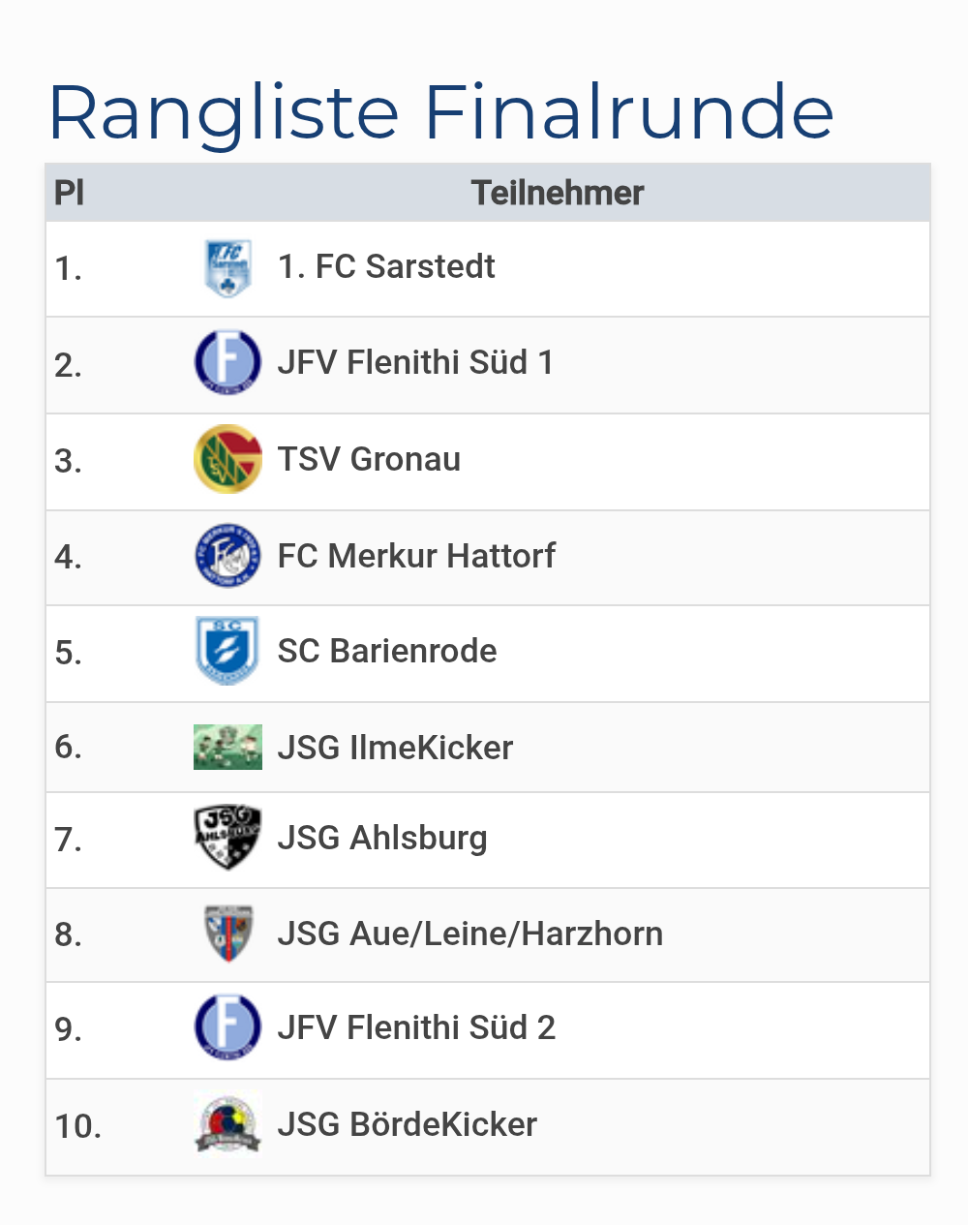Screen dimensions: 968x1225
Task: Click SC Barienrode shield logo
Action: 227,651
